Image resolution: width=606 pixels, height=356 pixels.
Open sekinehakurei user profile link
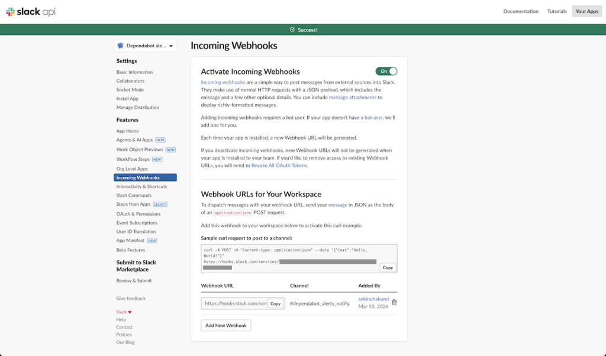coord(373,299)
